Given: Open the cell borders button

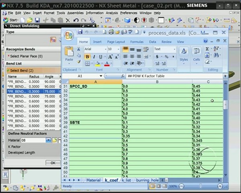Looking at the screenshot, I should pyautogui.click(x=88, y=64).
